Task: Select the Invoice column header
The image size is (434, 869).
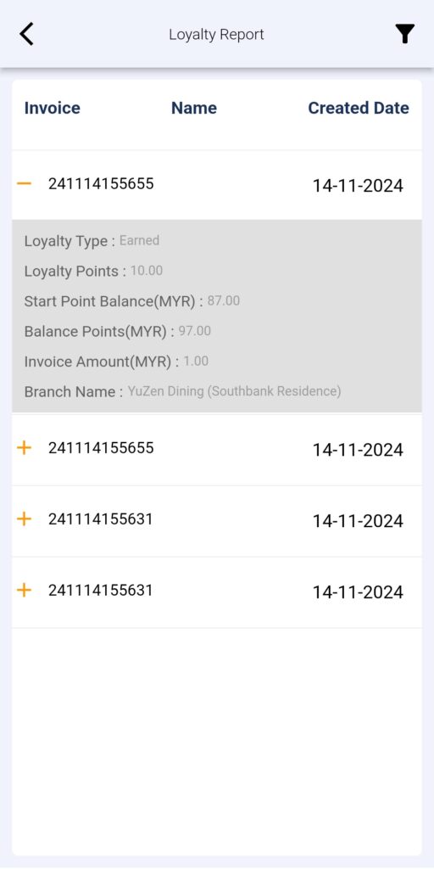Action: point(52,108)
